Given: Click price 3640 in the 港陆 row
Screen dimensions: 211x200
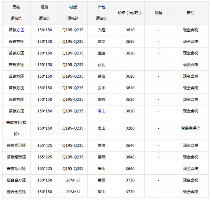Looking at the screenshot, I should click(130, 157).
